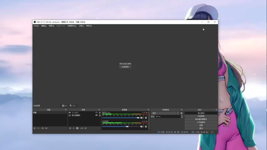Click the LIVE timer in status bar
The height and width of the screenshot is (150, 267).
click(167, 132)
